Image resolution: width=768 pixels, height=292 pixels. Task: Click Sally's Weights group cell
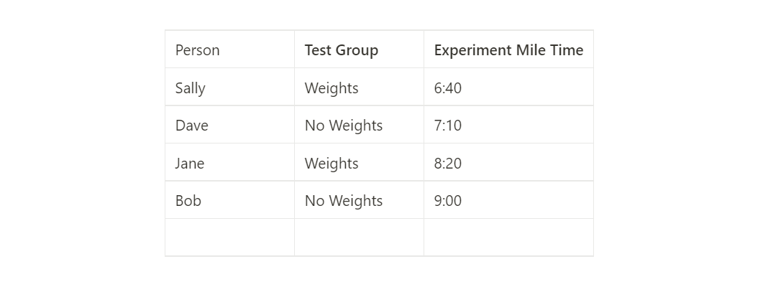tap(332, 88)
